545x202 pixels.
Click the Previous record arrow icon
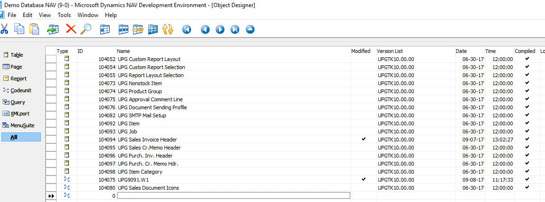[205, 29]
